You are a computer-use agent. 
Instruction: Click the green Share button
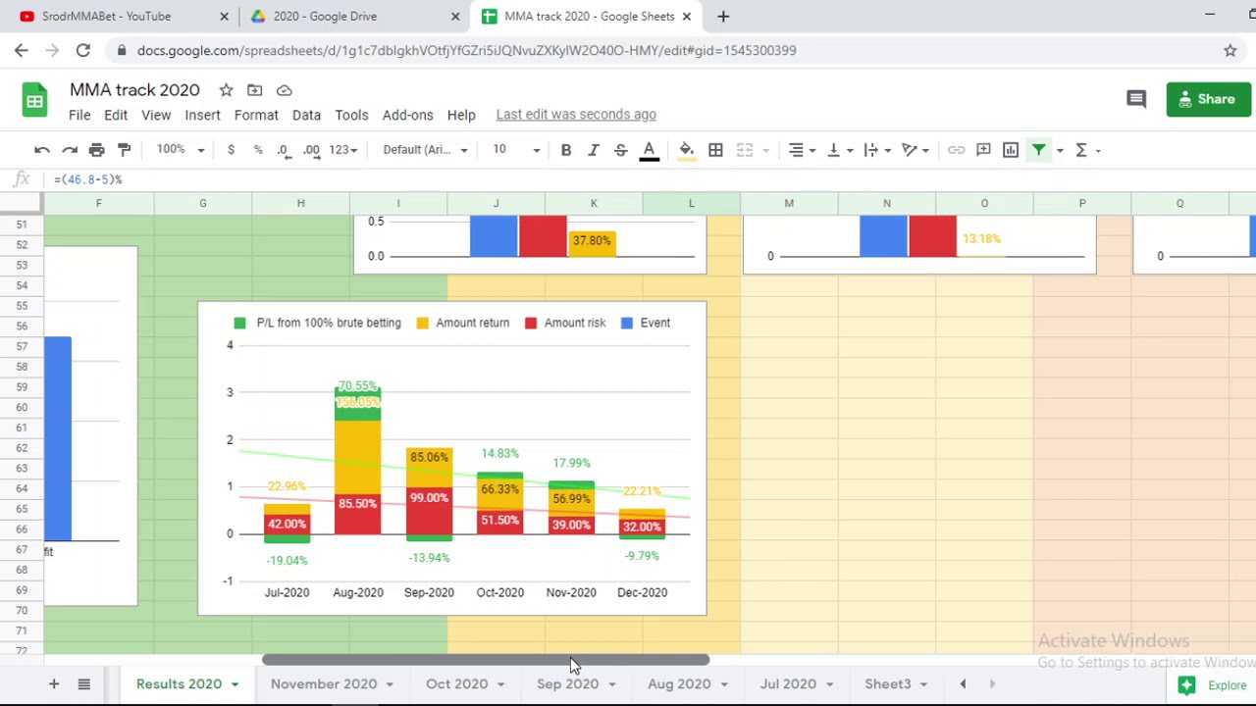pyautogui.click(x=1208, y=99)
